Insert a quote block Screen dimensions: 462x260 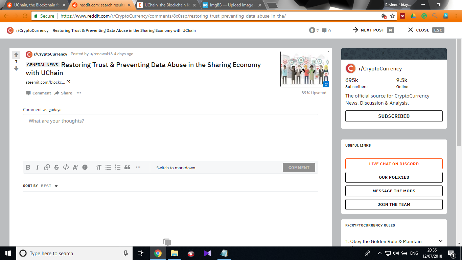127,167
